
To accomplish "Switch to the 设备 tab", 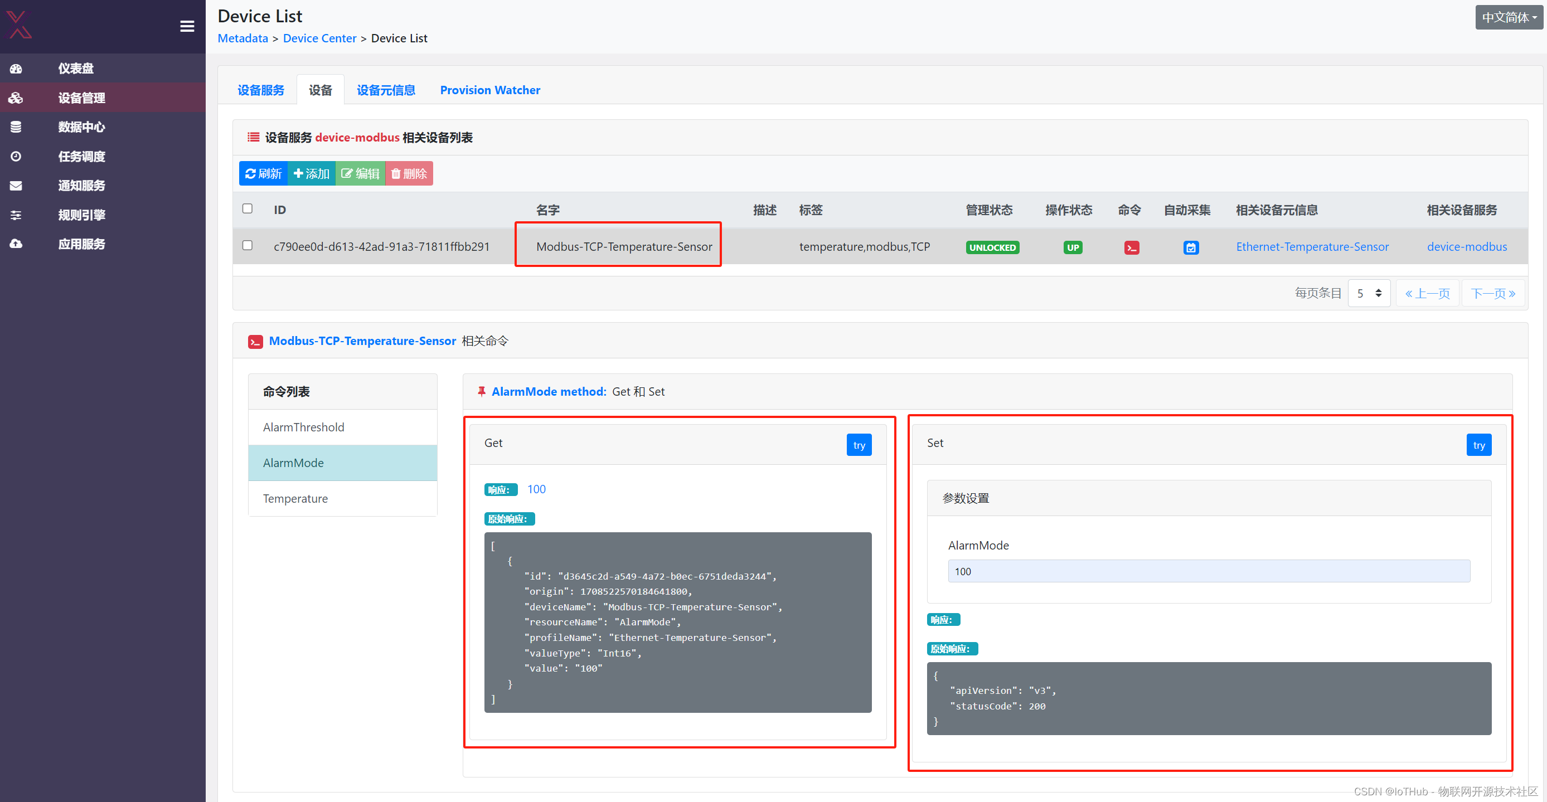I will (x=320, y=90).
